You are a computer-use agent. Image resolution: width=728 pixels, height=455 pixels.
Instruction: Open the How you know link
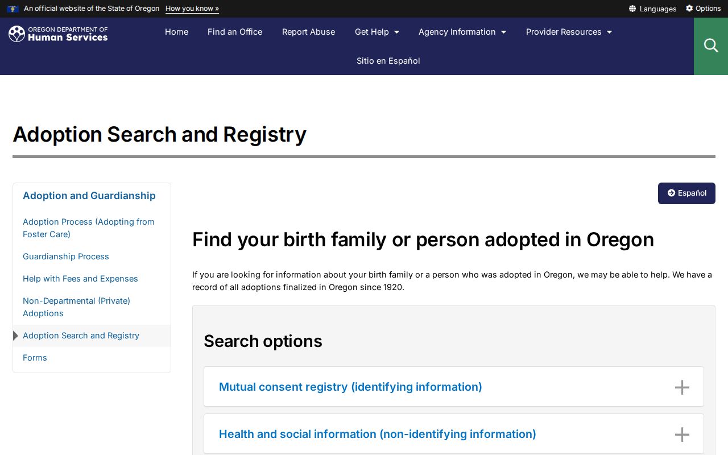pyautogui.click(x=192, y=9)
